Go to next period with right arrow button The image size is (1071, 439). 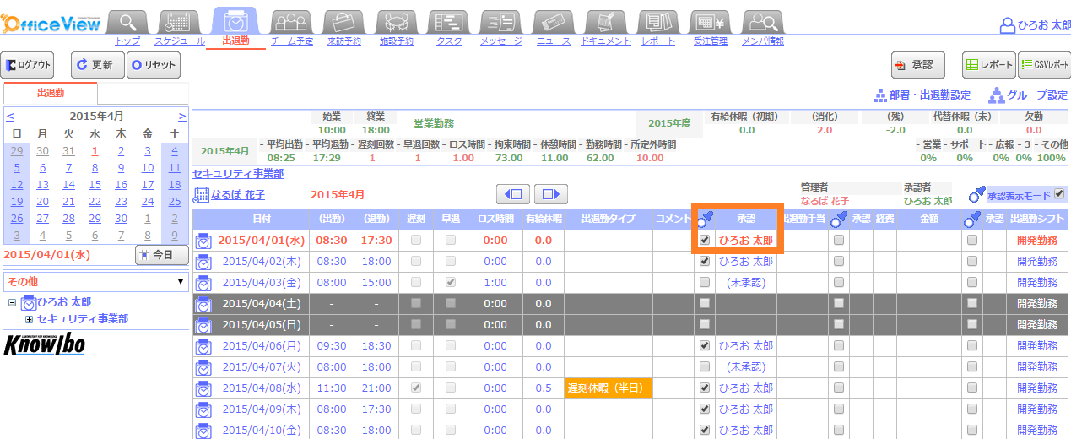coord(550,194)
